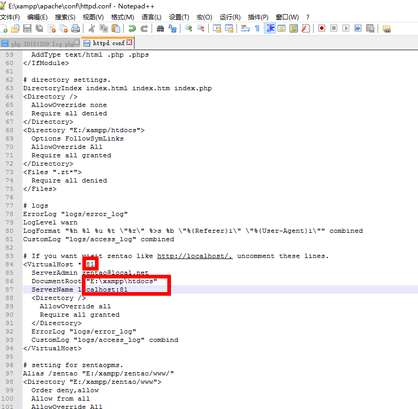
Task: Open the 语言(L) menu
Action: pos(152,17)
